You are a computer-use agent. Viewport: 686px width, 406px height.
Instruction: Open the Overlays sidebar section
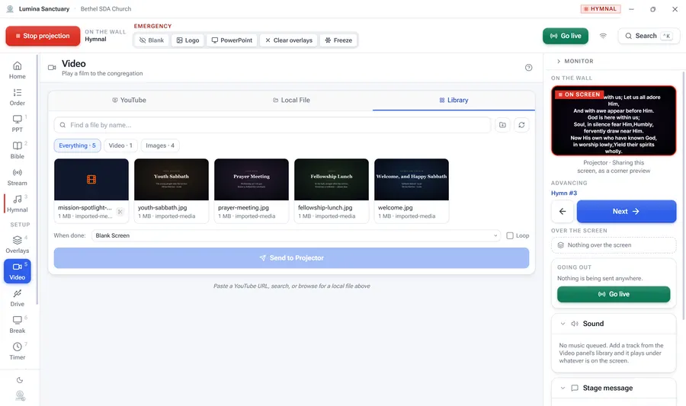click(x=17, y=245)
